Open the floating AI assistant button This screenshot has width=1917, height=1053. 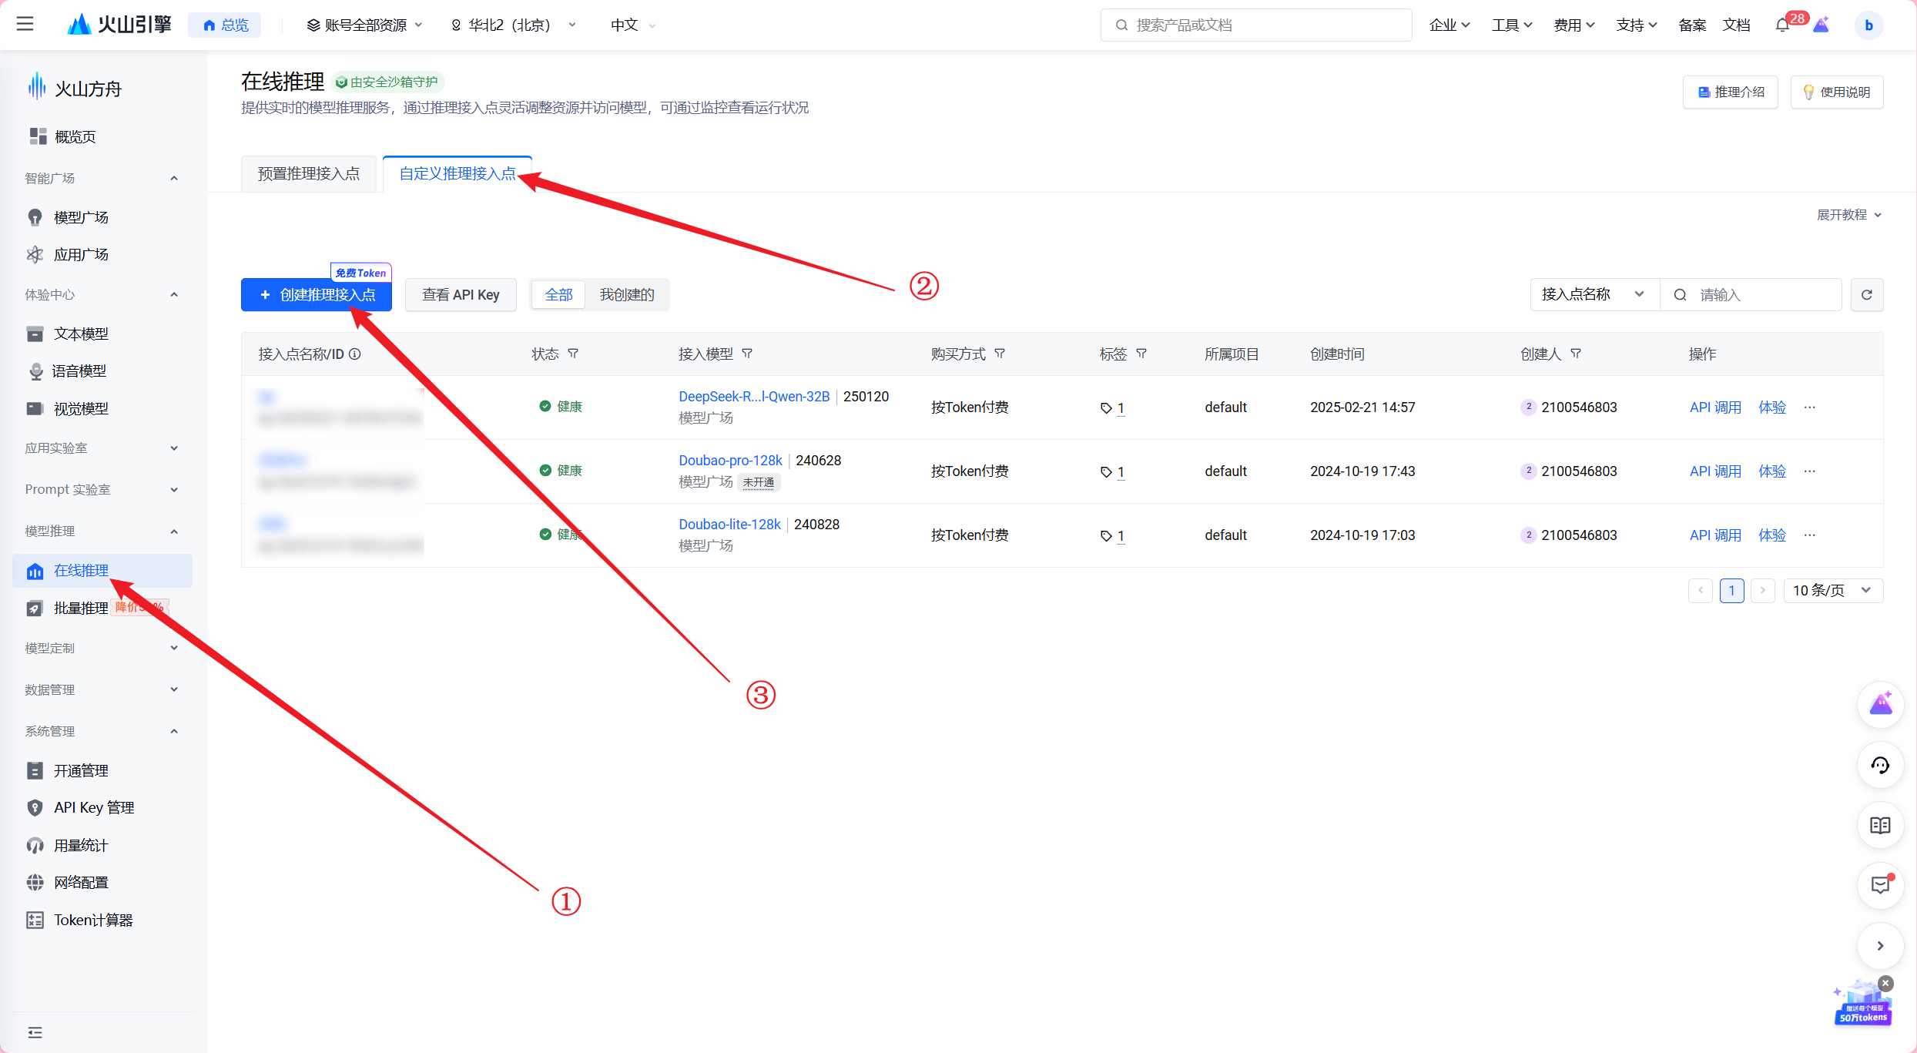pyautogui.click(x=1880, y=704)
